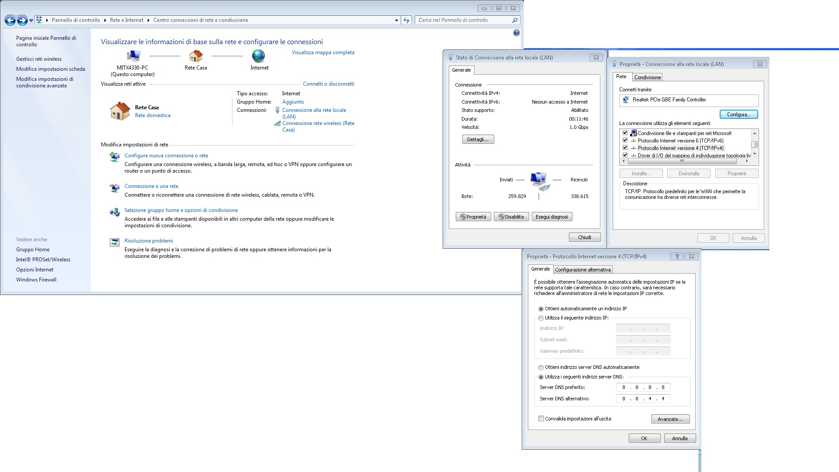Open recent pages dropdown next to Forward
Image resolution: width=839 pixels, height=472 pixels.
click(31, 21)
